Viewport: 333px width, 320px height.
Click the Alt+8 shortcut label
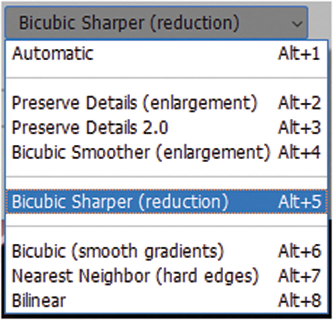click(x=299, y=300)
